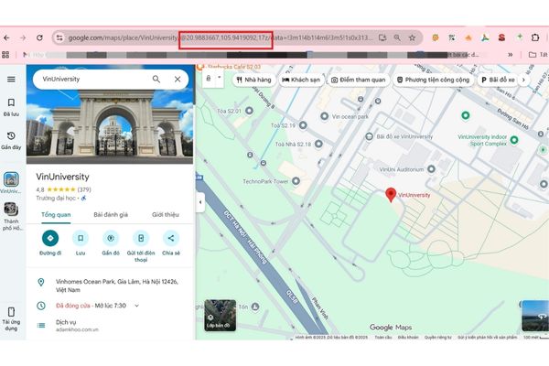
Task: Bookmark this page with the star icon
Action: [x=412, y=38]
